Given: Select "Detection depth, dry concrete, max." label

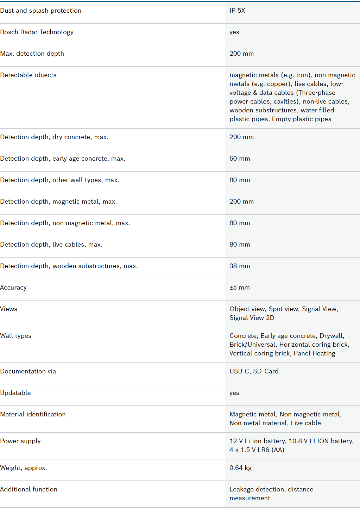Looking at the screenshot, I should [54, 137].
